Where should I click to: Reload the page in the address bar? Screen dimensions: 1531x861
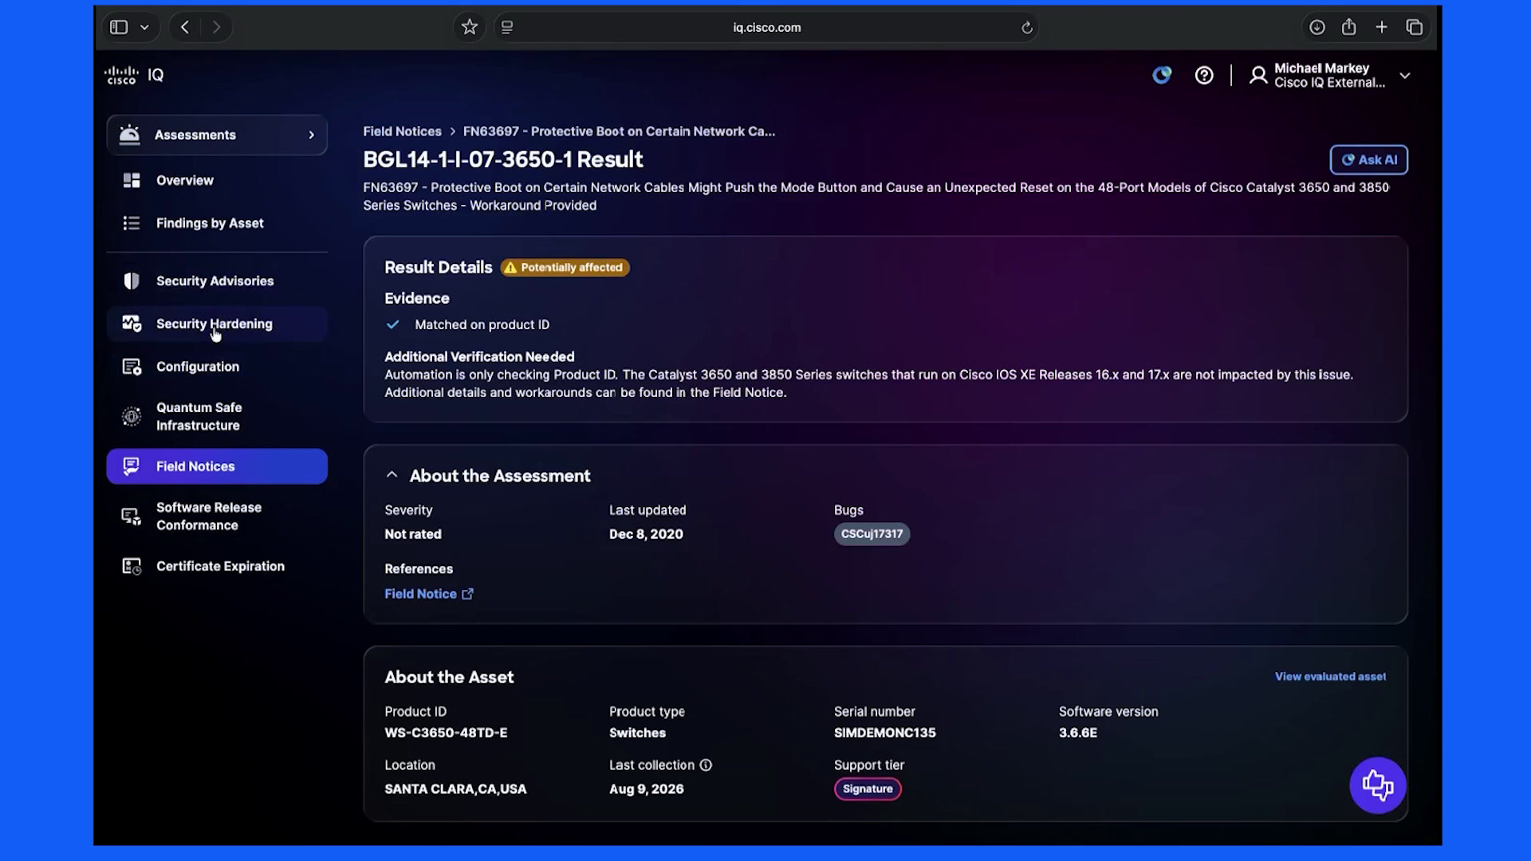pos(1027,27)
